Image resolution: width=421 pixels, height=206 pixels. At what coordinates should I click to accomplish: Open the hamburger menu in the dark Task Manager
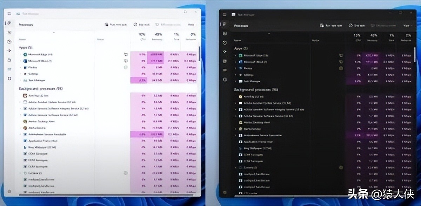coord(225,14)
